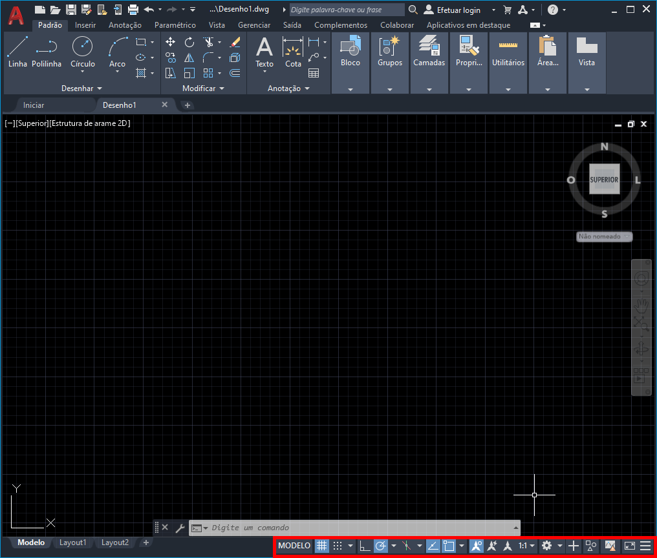Click the Erase tool icon

[x=235, y=42]
